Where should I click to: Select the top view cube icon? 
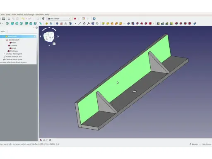click(17, 24)
